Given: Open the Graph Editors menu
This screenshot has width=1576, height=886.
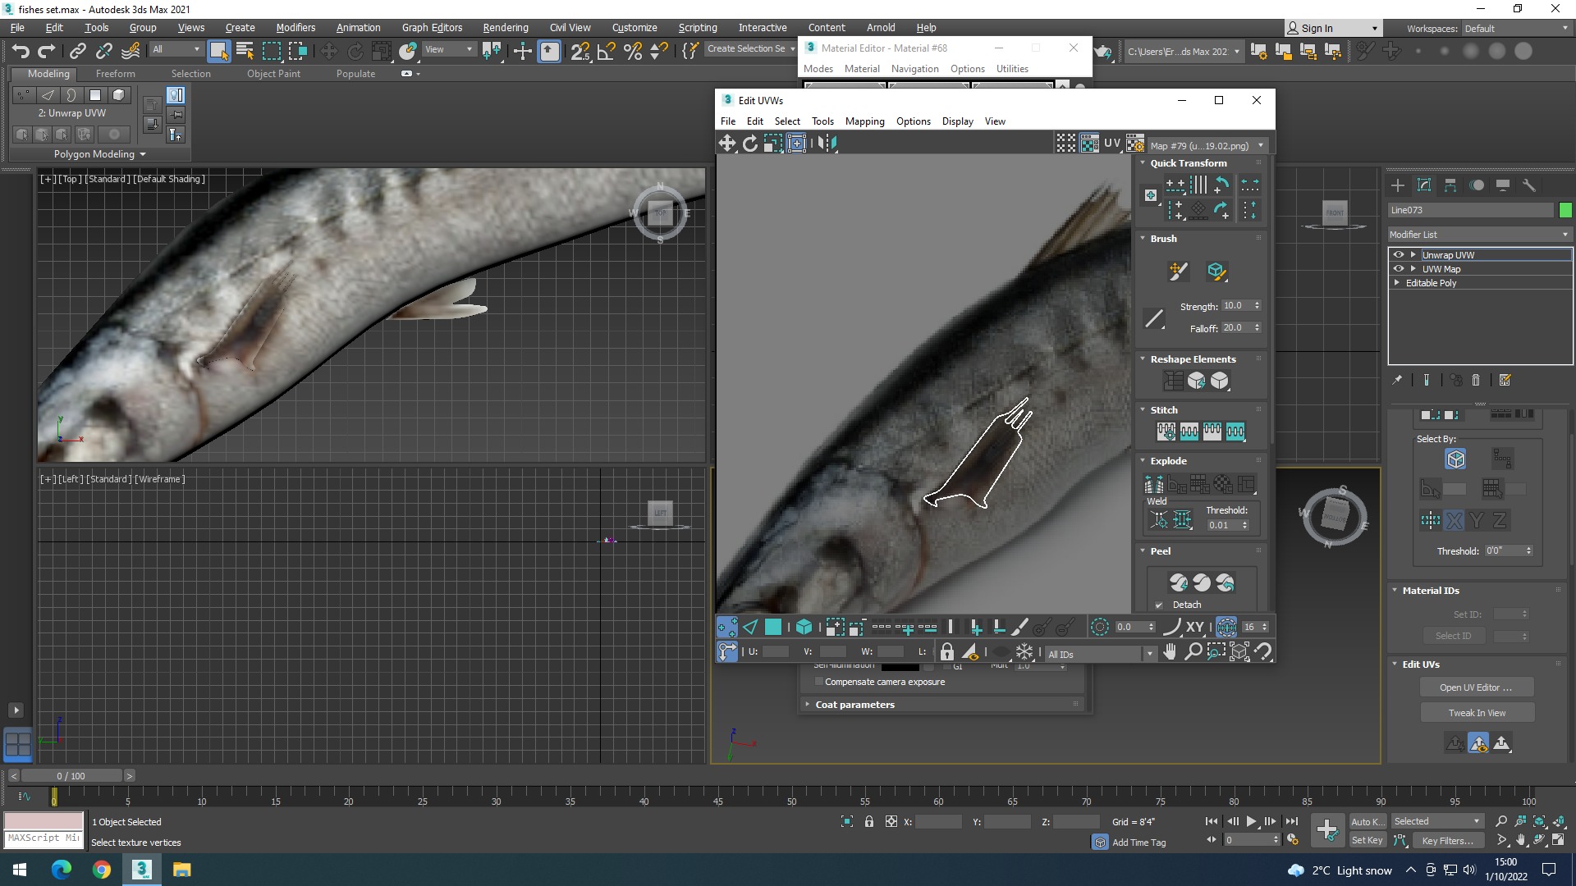Looking at the screenshot, I should pos(432,27).
